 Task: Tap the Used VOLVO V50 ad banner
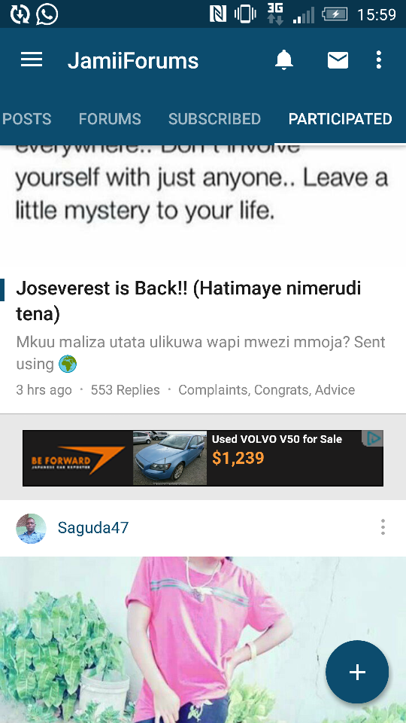(x=203, y=458)
